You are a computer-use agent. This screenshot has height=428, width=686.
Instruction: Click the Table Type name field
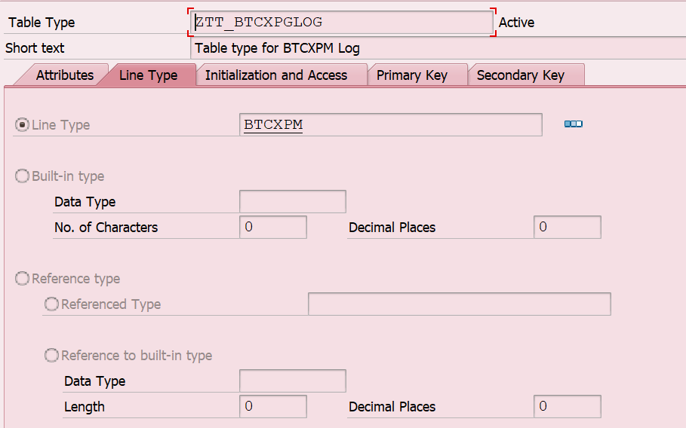[342, 23]
